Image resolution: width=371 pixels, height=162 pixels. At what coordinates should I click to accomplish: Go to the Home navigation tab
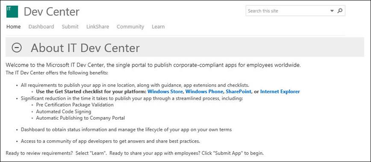pos(14,27)
